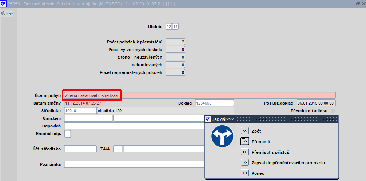Click Počet vytvořených dokladů value
This screenshot has height=181, width=366.
175,50
